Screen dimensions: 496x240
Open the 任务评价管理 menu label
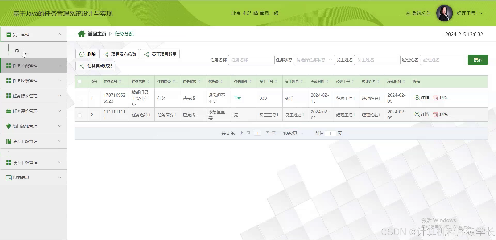point(25,111)
